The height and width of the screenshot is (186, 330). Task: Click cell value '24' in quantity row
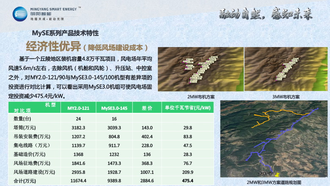click(78, 119)
